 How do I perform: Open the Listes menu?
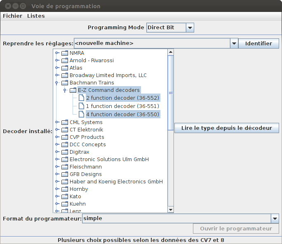(x=36, y=16)
